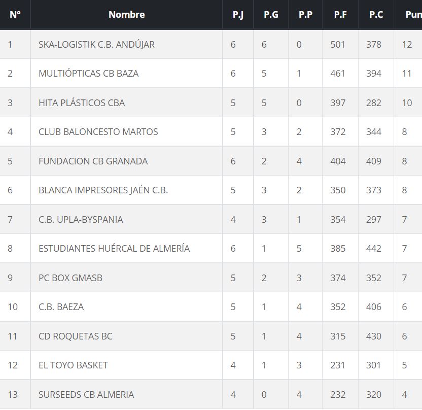Click the P.C column header
The width and height of the screenshot is (422, 410).
pos(376,15)
